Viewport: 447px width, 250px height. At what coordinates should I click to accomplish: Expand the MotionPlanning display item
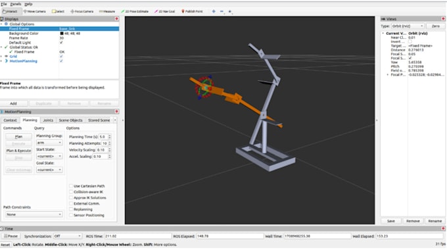point(1,61)
